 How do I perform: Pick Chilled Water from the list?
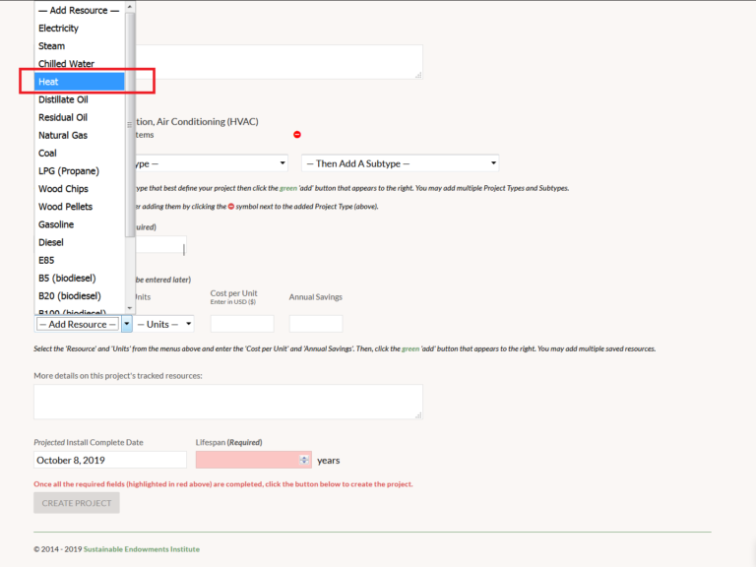(x=79, y=64)
